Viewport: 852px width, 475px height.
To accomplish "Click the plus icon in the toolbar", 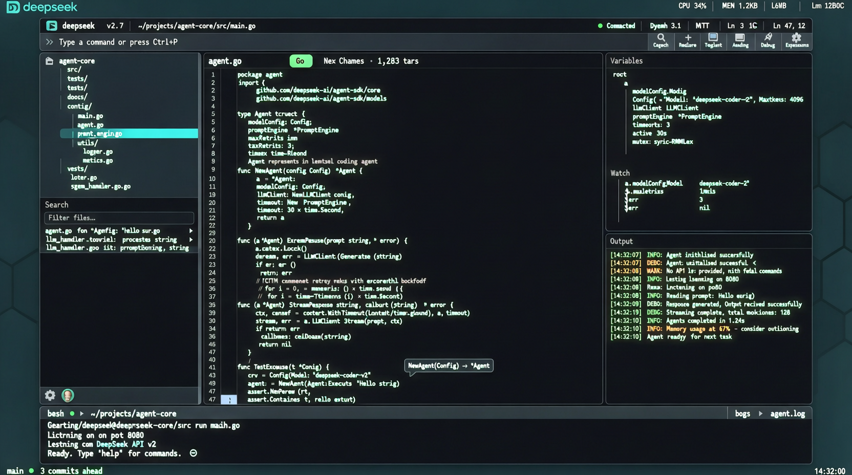I will 688,37.
